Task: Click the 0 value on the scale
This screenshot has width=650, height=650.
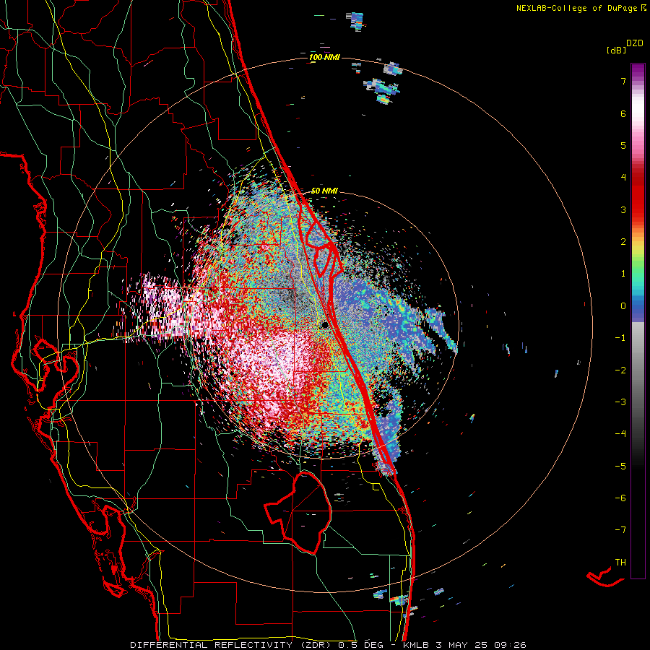Action: point(623,306)
